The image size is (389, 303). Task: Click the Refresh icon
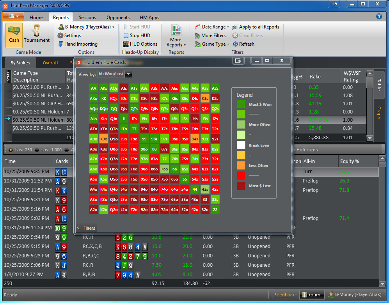click(235, 44)
